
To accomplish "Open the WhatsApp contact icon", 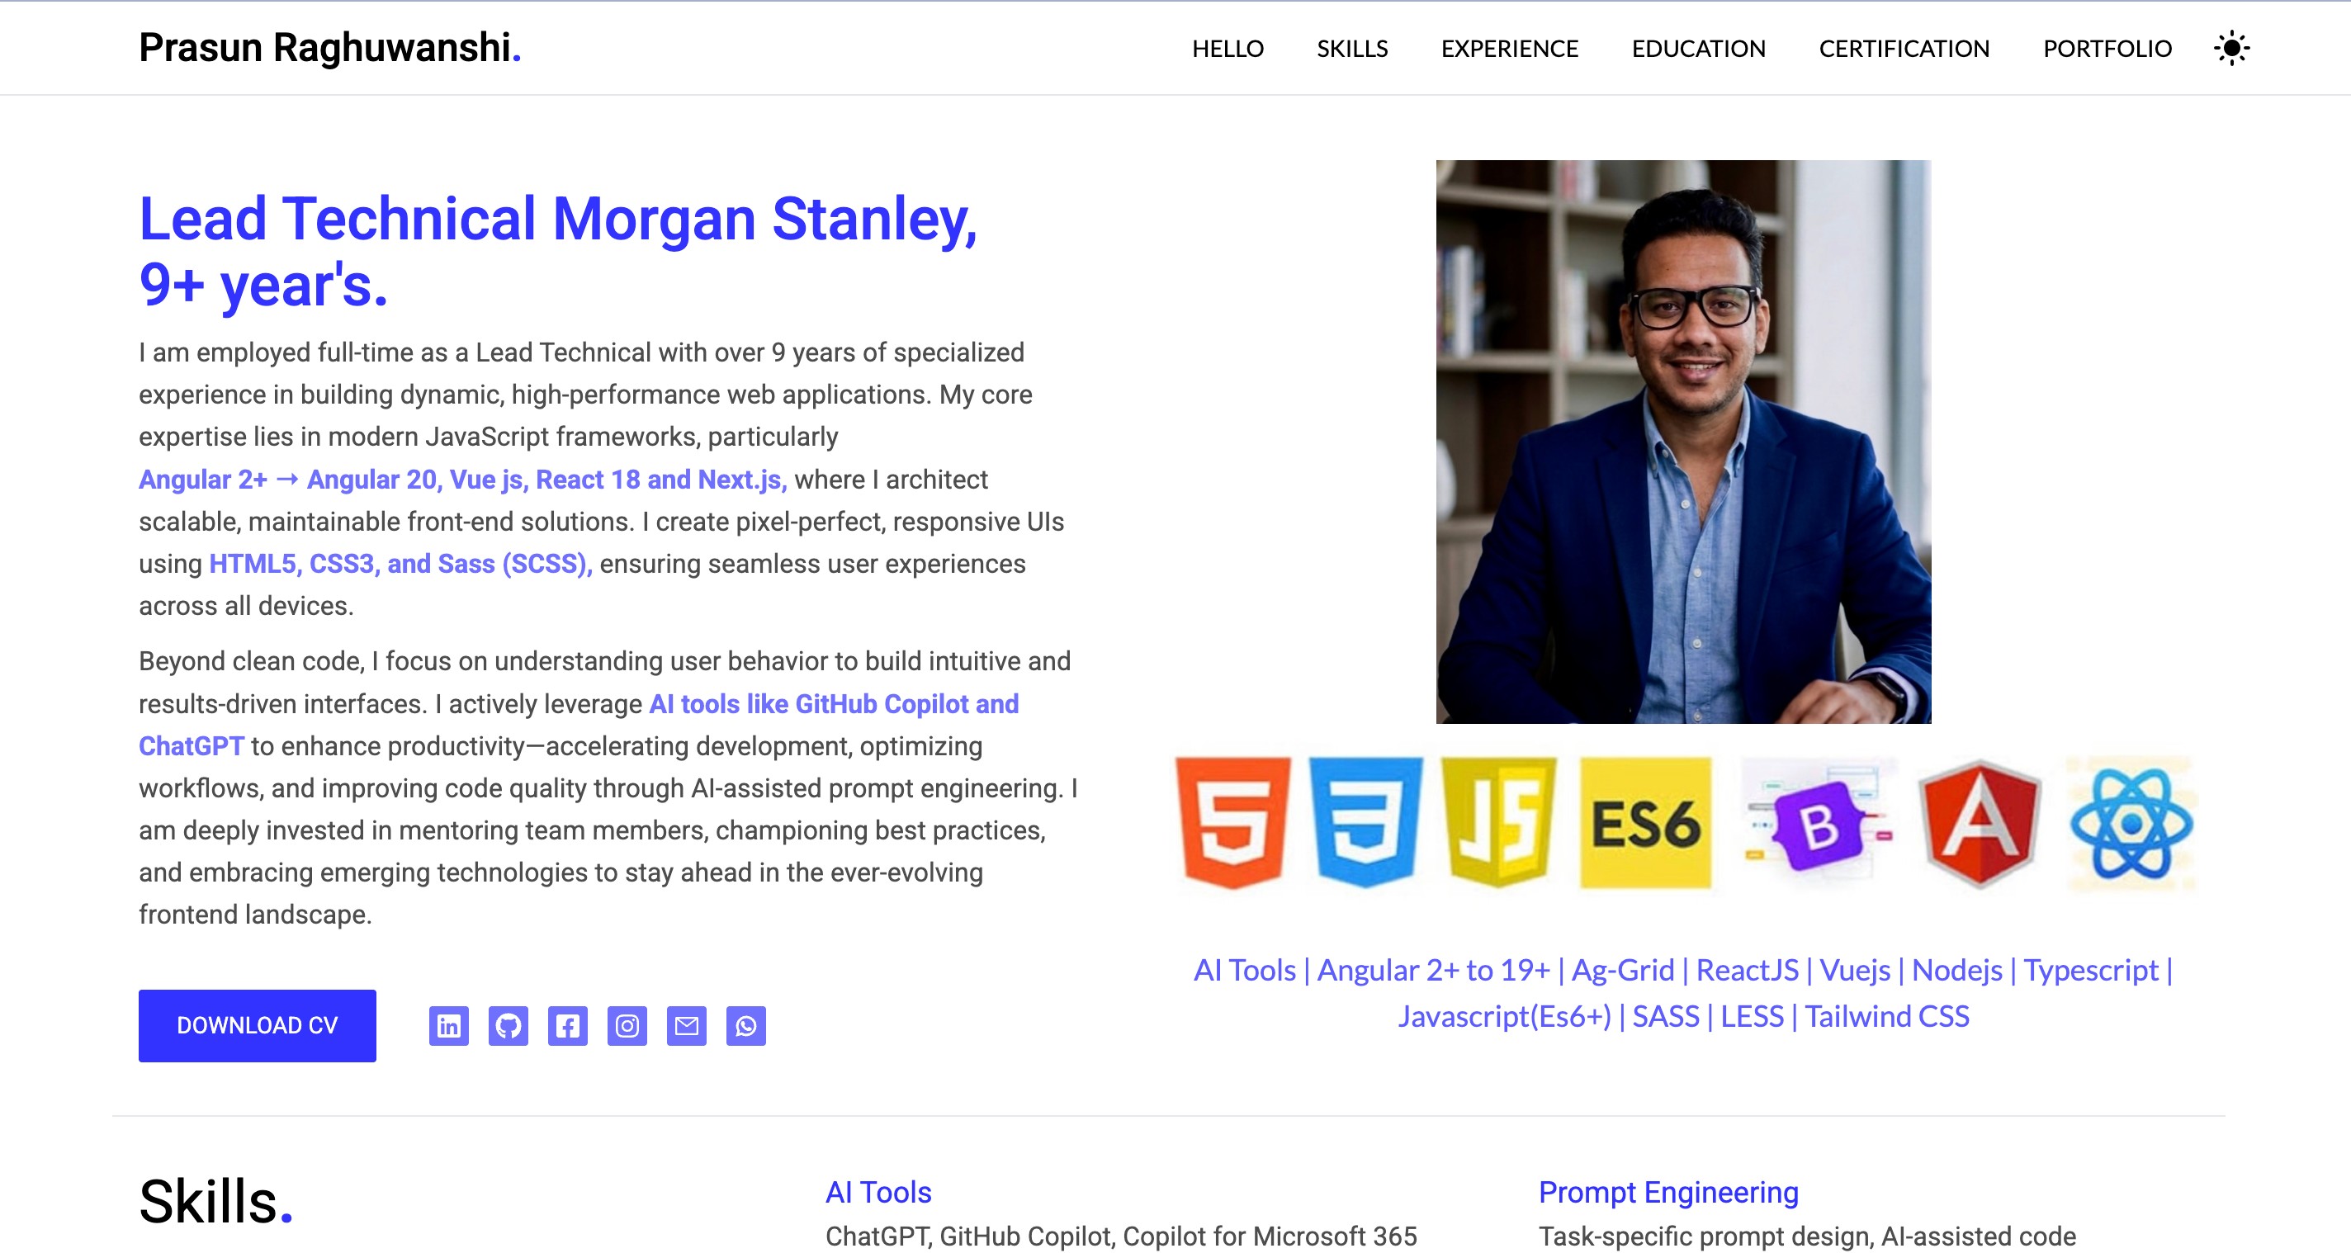I will [745, 1026].
